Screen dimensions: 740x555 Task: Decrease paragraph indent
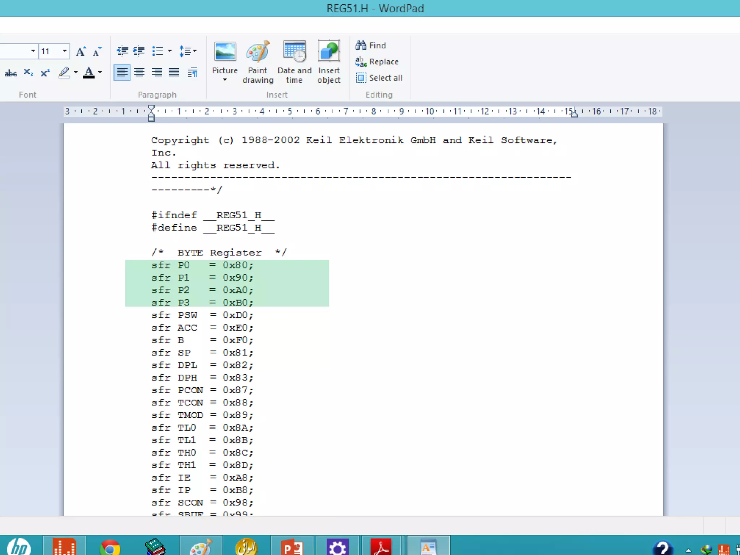pyautogui.click(x=122, y=51)
